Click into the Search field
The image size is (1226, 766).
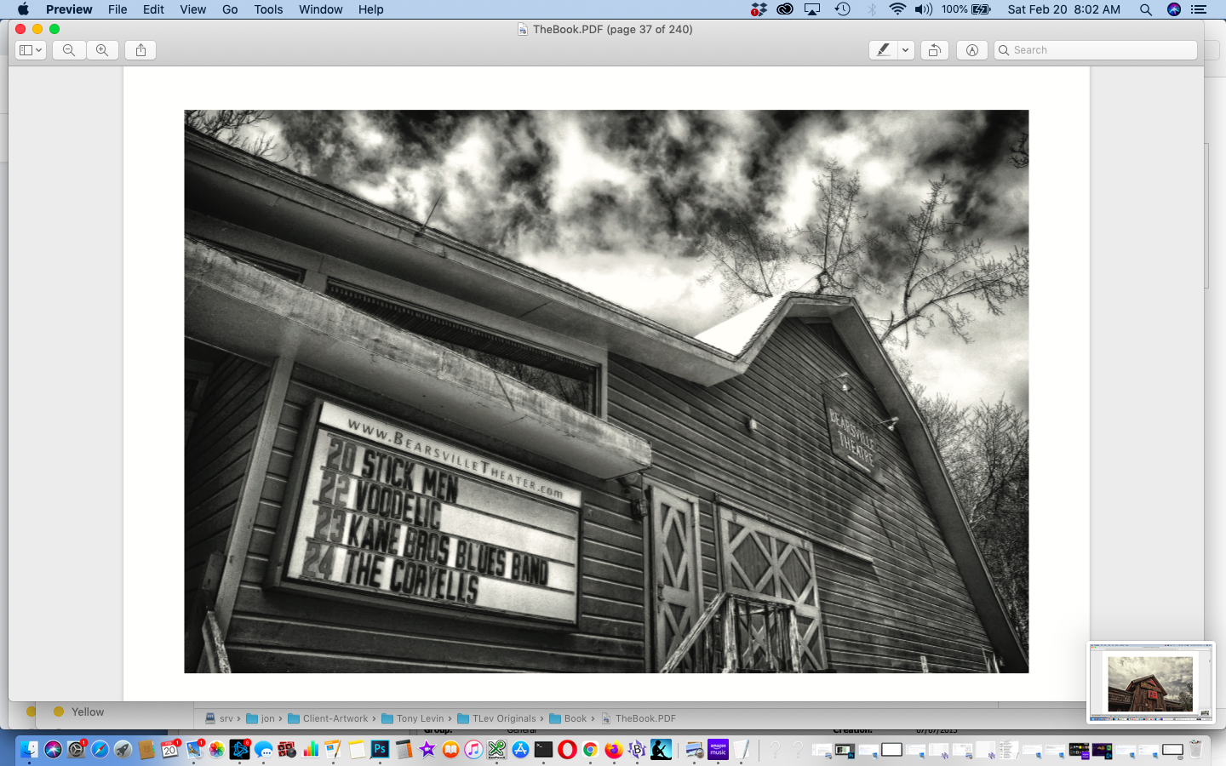pyautogui.click(x=1096, y=50)
